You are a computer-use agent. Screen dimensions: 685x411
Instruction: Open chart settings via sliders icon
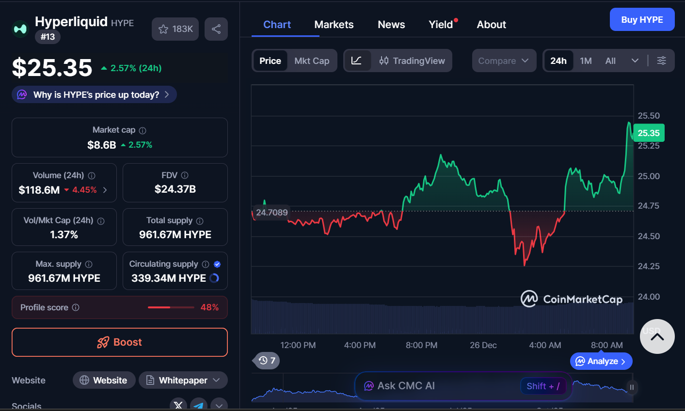pos(661,61)
